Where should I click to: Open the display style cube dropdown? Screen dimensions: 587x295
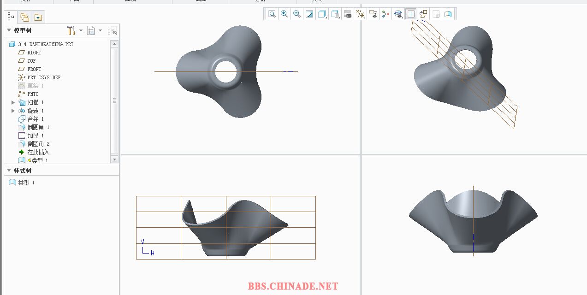pos(322,14)
